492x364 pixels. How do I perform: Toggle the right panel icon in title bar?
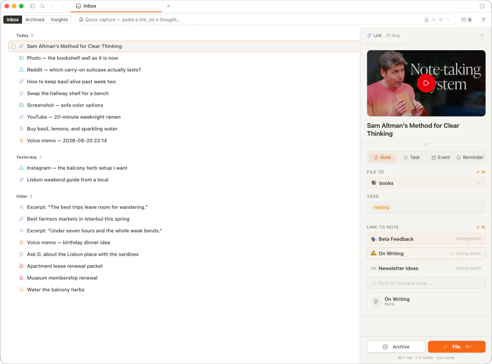coord(482,6)
